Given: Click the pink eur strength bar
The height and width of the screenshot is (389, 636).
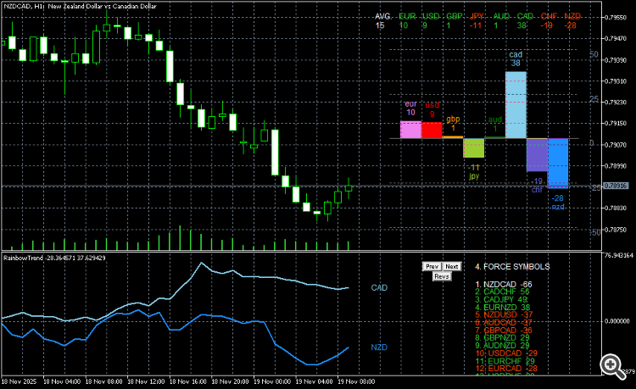Looking at the screenshot, I should pos(410,130).
